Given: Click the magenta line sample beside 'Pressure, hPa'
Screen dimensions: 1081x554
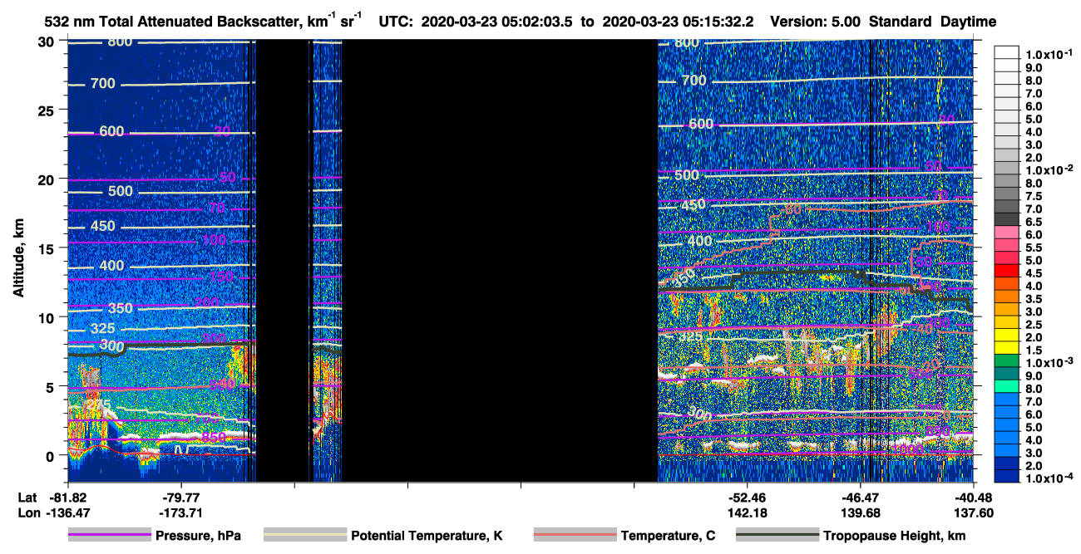Looking at the screenshot, I should tap(110, 536).
